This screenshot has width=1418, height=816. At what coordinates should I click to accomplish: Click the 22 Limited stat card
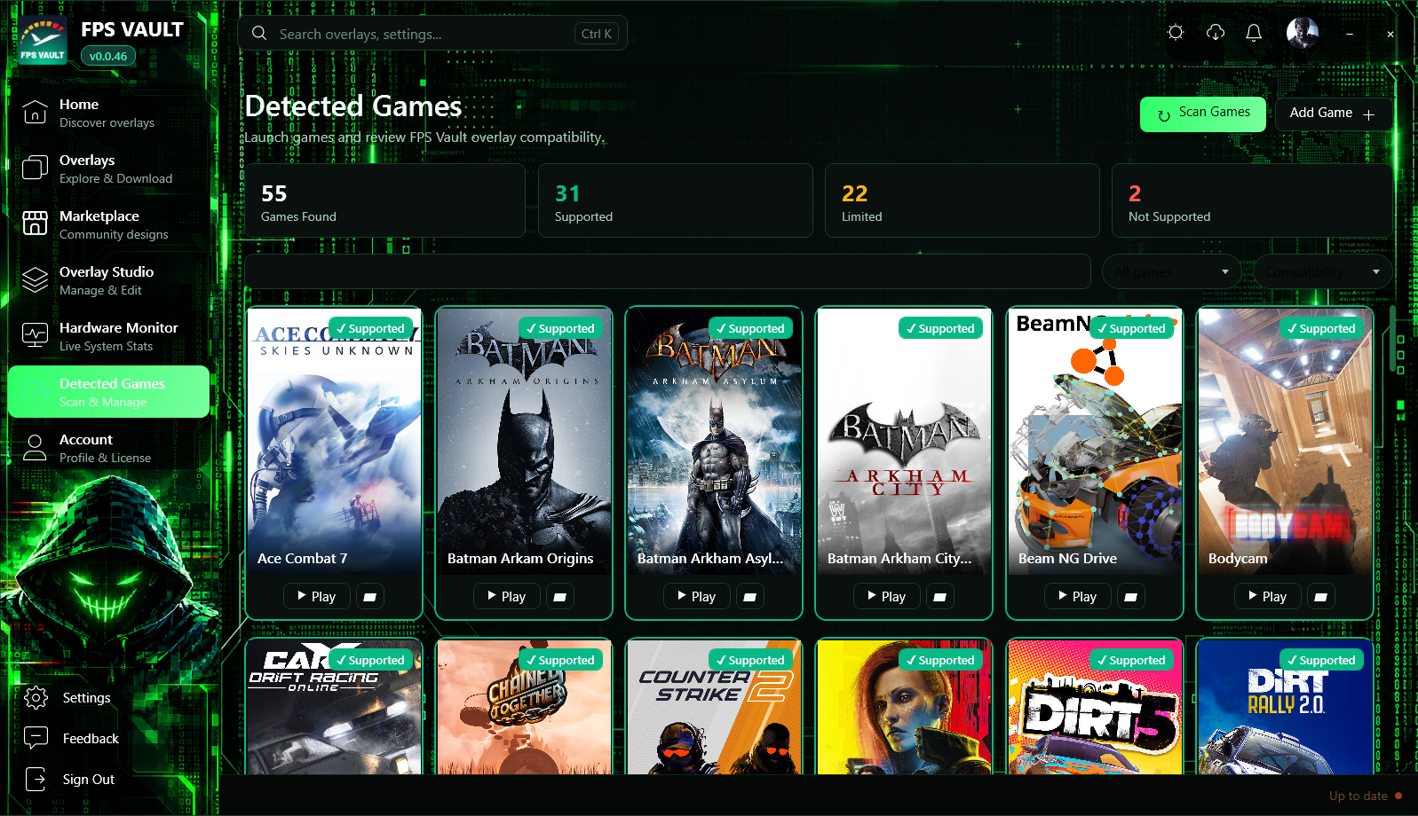[x=962, y=200]
